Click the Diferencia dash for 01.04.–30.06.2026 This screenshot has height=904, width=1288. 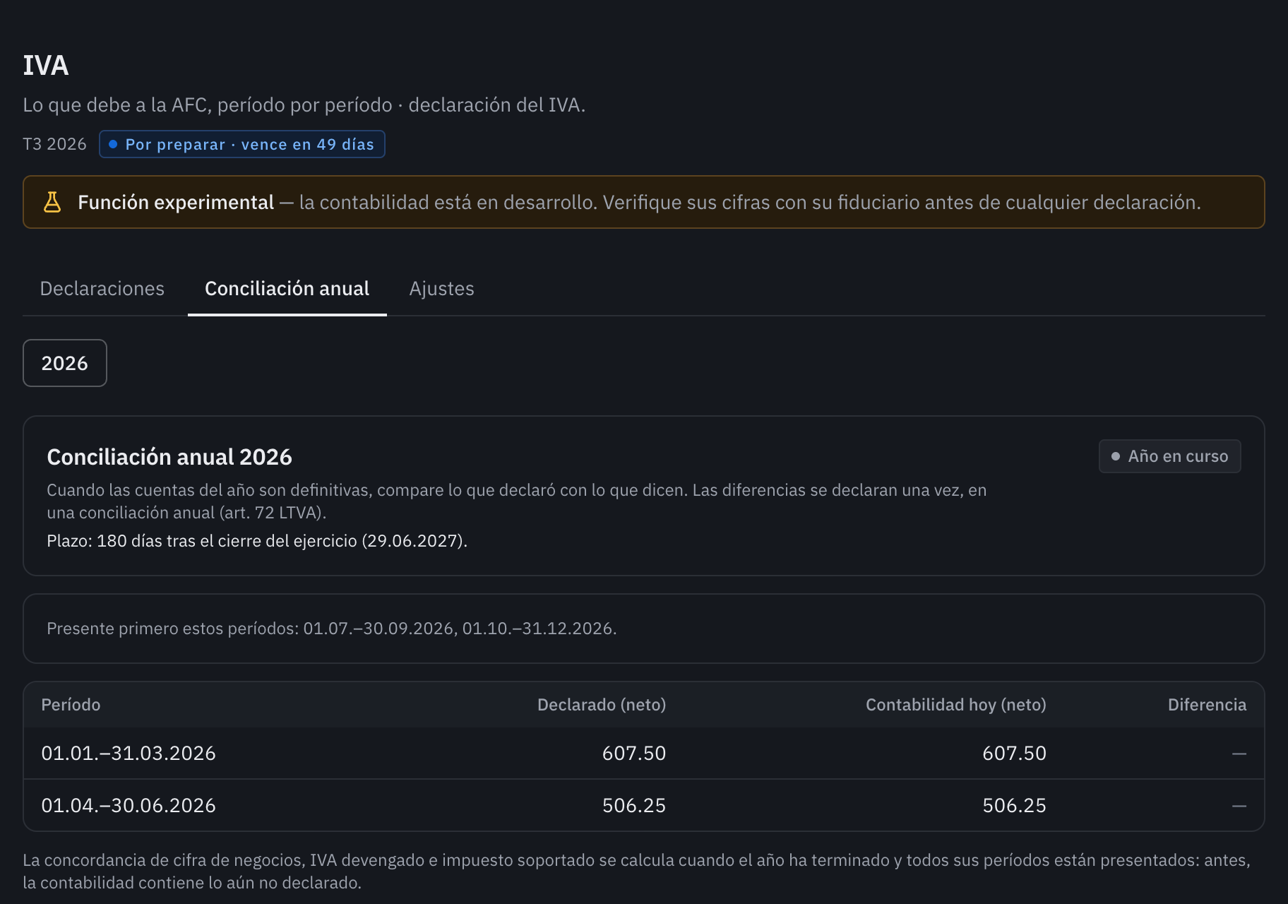click(1239, 806)
